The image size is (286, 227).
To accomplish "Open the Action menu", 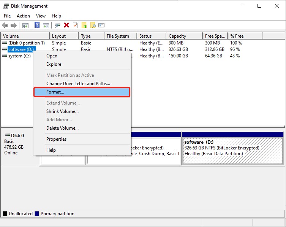I will tap(23, 16).
